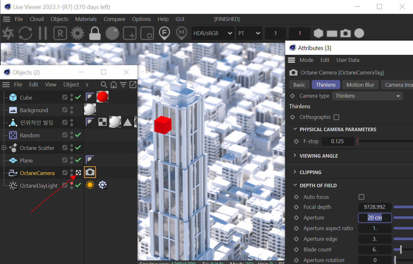Open the Mode menu in Attributes

306,60
